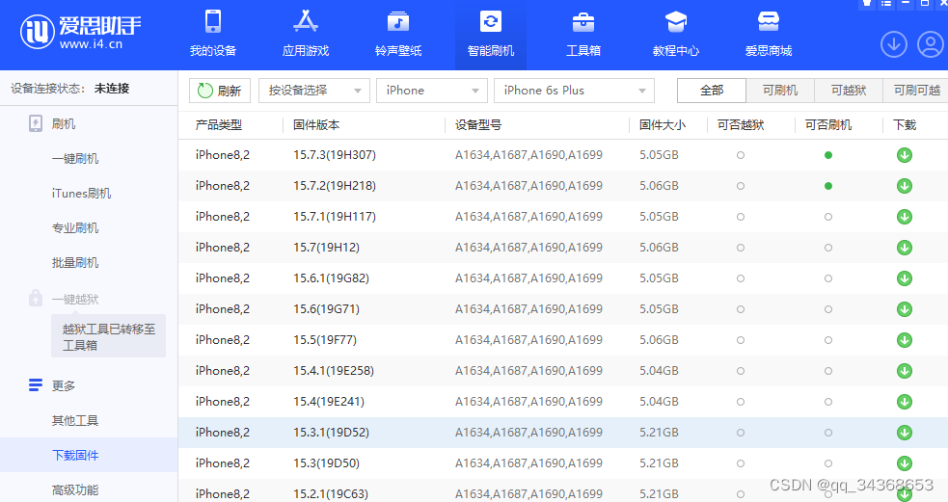Open 高级功能 in sidebar
Image resolution: width=948 pixels, height=502 pixels.
[x=75, y=489]
